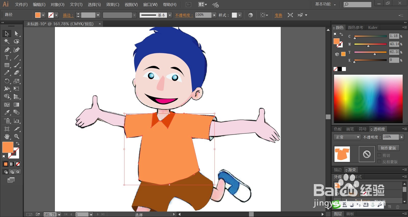The image size is (408, 217).
Task: Choose the Direct Selection tool
Action: 17,33
